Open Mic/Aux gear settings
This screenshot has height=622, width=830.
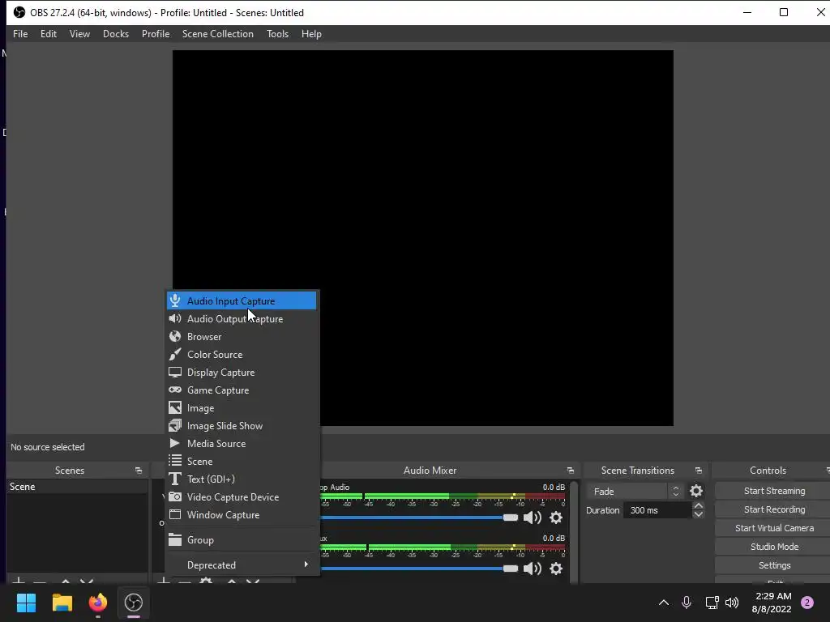(x=556, y=569)
